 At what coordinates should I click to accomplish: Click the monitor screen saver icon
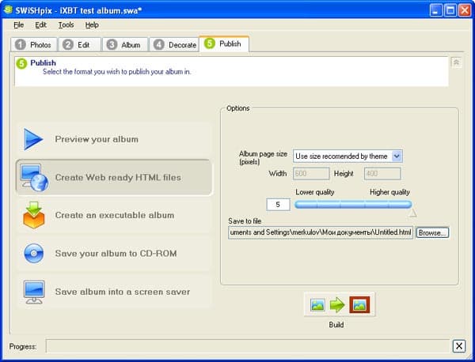coord(34,292)
